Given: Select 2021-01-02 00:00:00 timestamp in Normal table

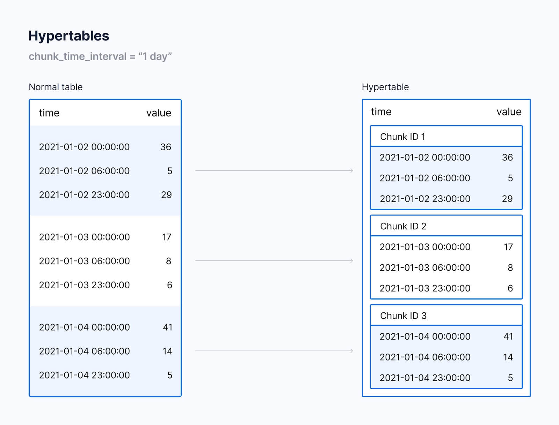Looking at the screenshot, I should point(84,147).
